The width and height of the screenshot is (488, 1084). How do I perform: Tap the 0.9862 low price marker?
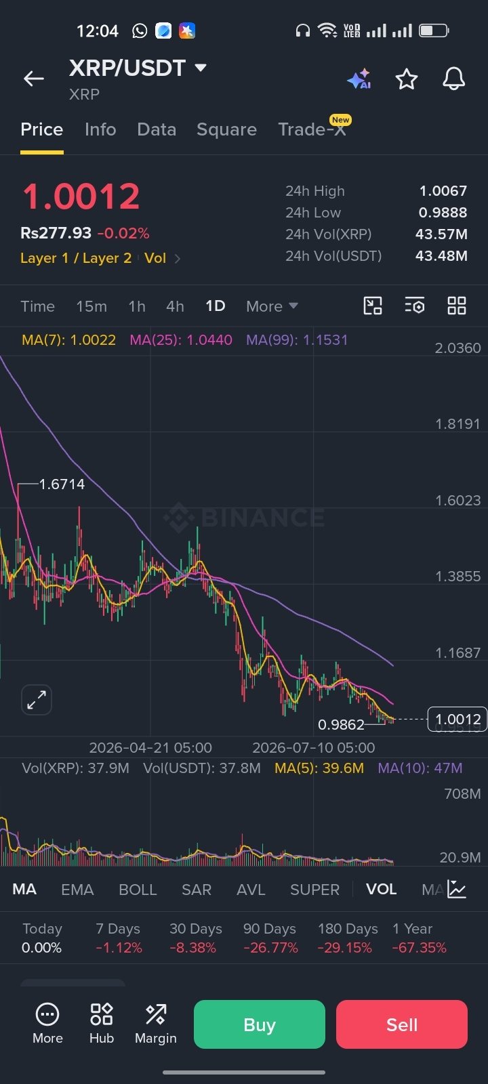point(341,724)
